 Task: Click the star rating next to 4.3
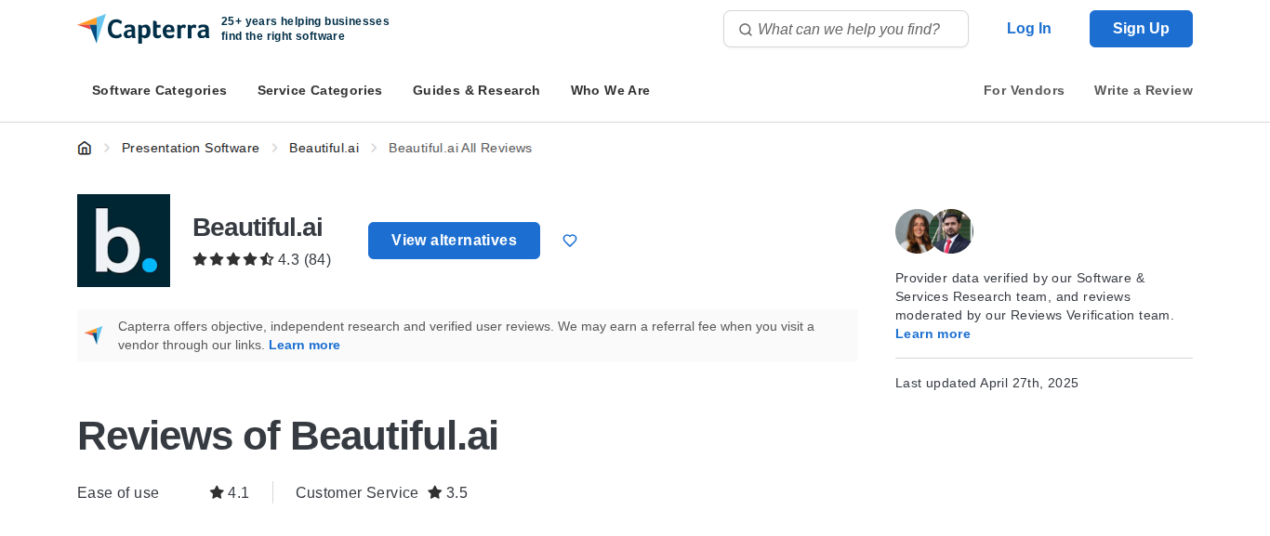click(232, 259)
